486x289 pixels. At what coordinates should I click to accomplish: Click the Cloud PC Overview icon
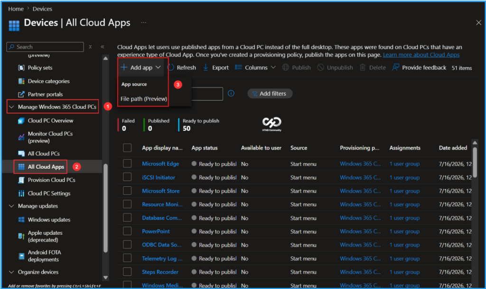click(21, 121)
